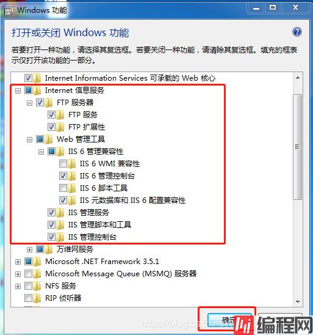Click the scrollbar down arrow in feature list
Image resolution: width=313 pixels, height=335 pixels.
[x=298, y=301]
